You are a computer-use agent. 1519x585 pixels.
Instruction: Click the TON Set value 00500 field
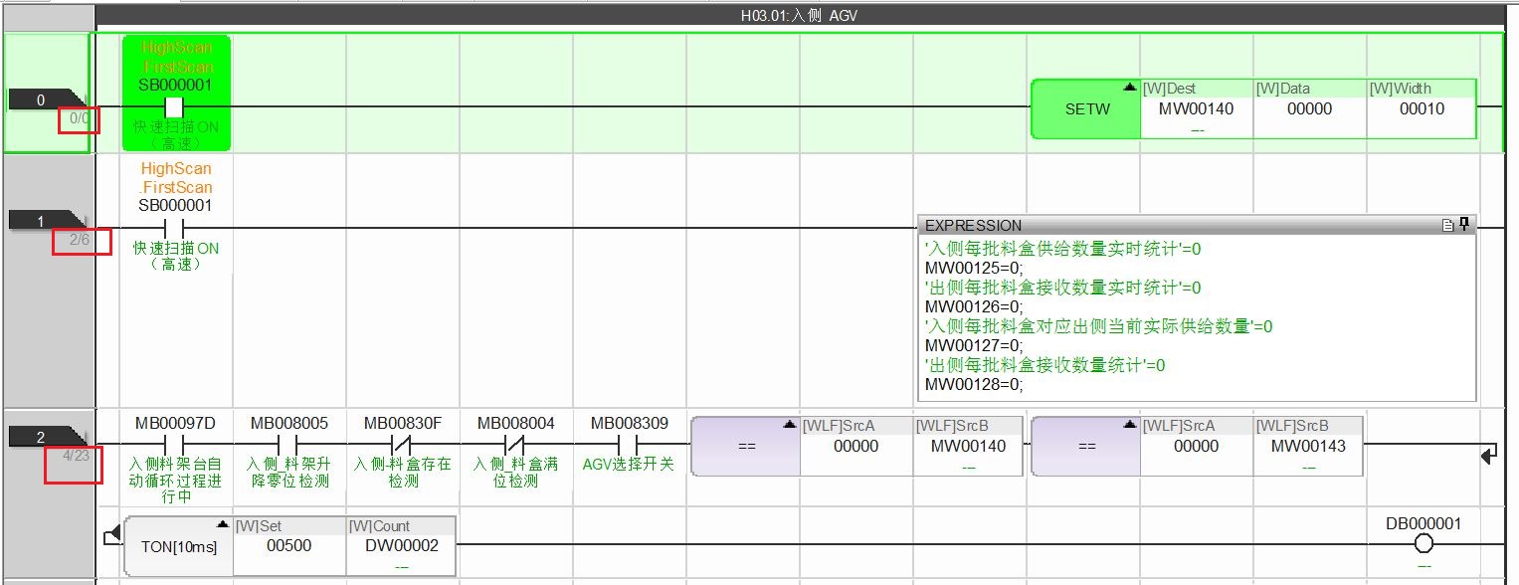pos(289,545)
